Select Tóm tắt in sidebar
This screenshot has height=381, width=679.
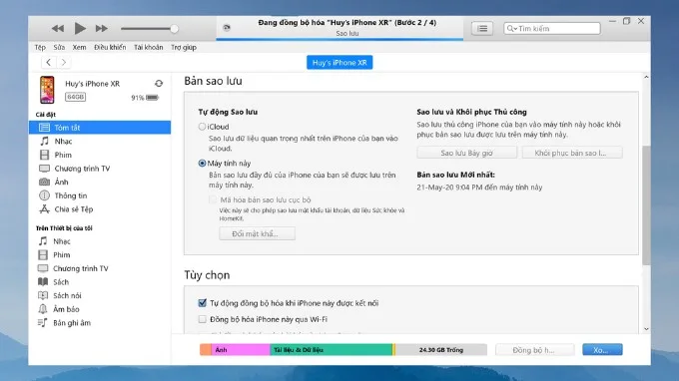tap(100, 128)
